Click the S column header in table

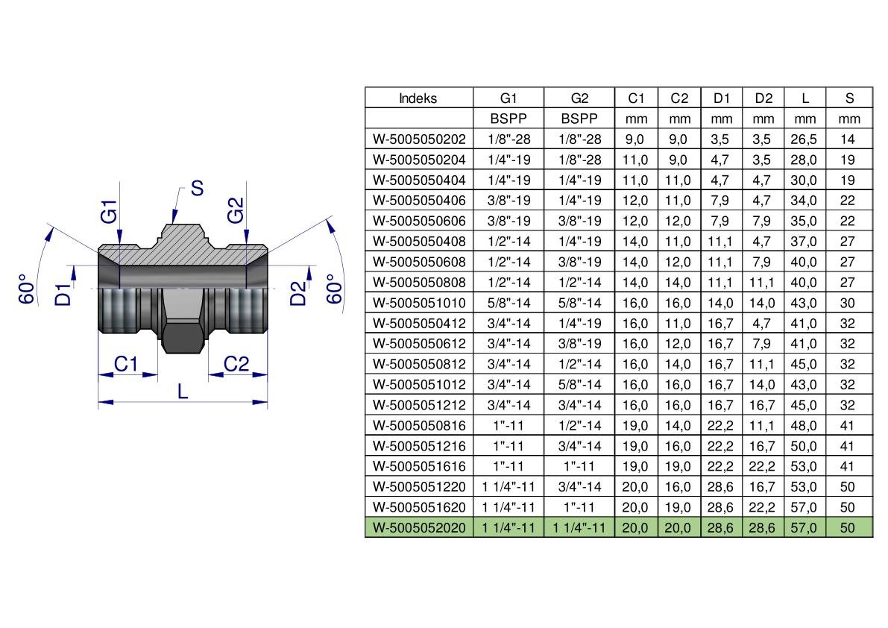(x=849, y=98)
